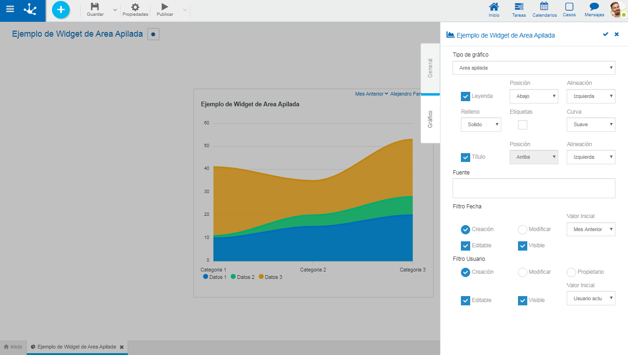Open Leyenda Alineación dropdown
This screenshot has height=355, width=628.
[591, 96]
